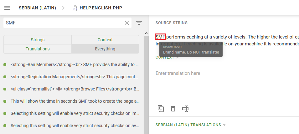This screenshot has height=134, width=299.
Task: Open the Registration Management string
Action: pos(75,77)
